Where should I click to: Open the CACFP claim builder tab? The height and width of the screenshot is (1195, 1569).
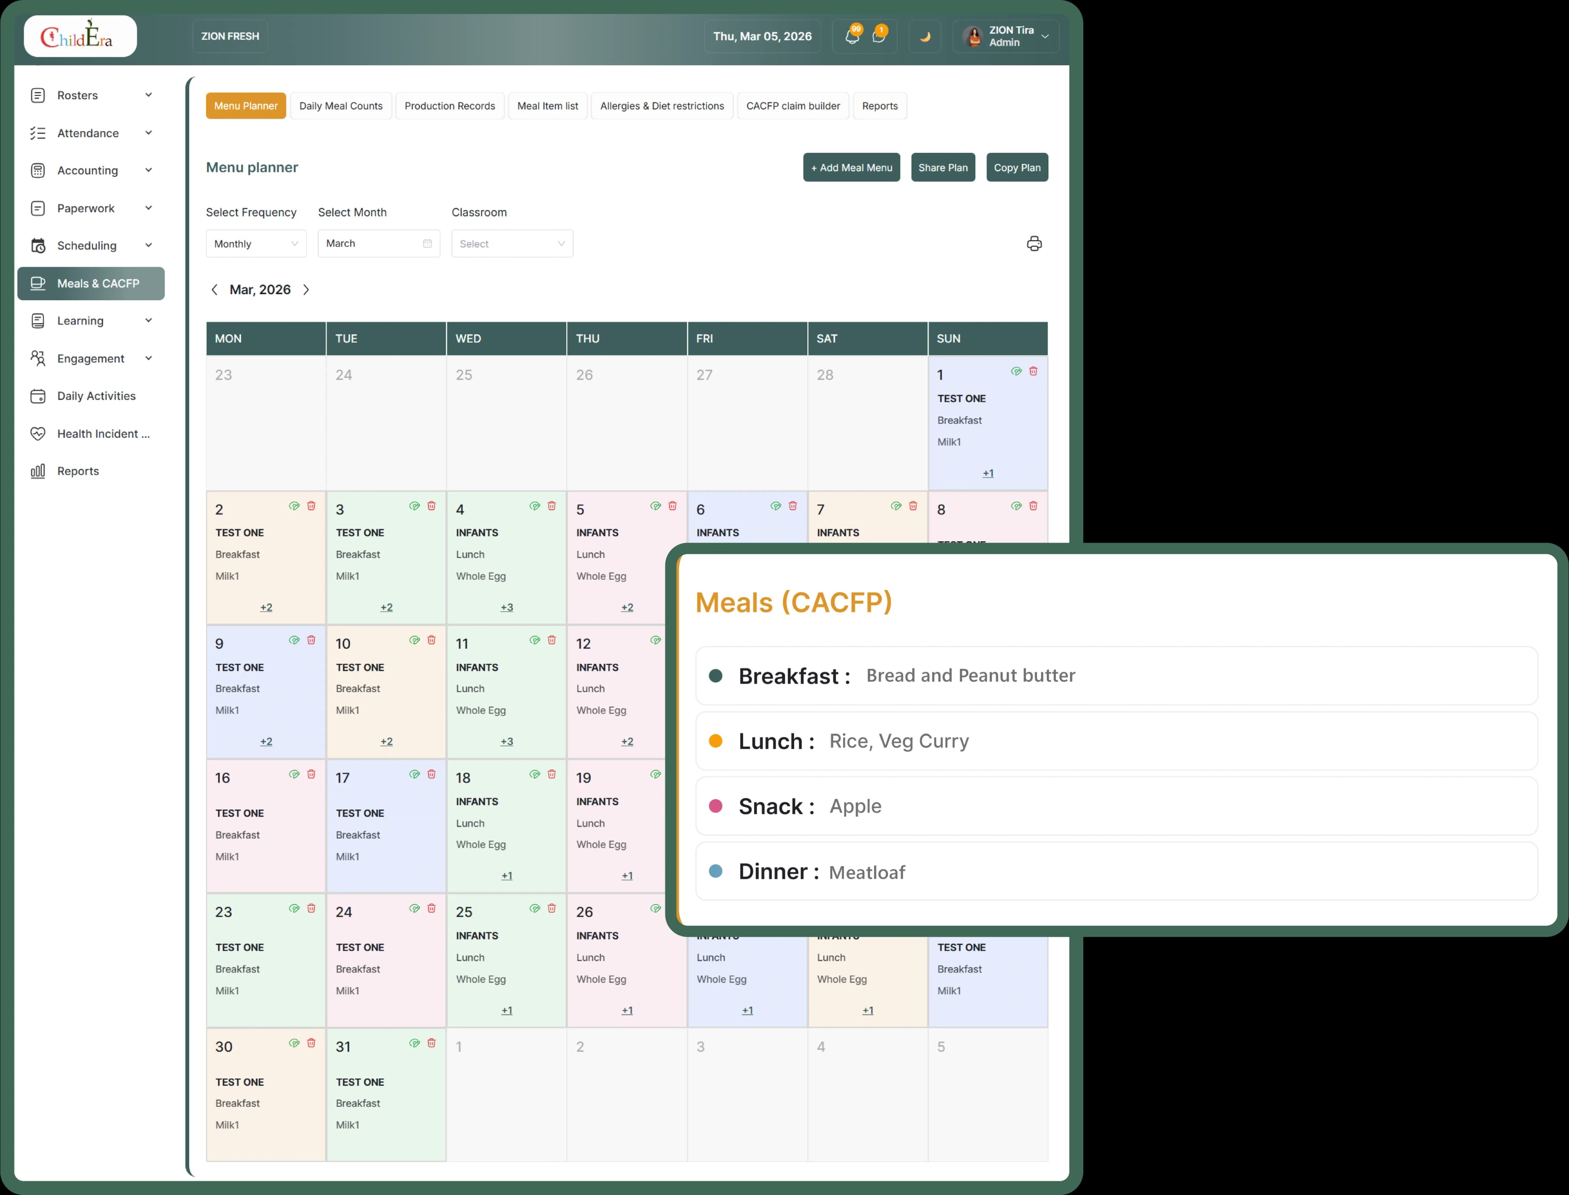tap(793, 105)
